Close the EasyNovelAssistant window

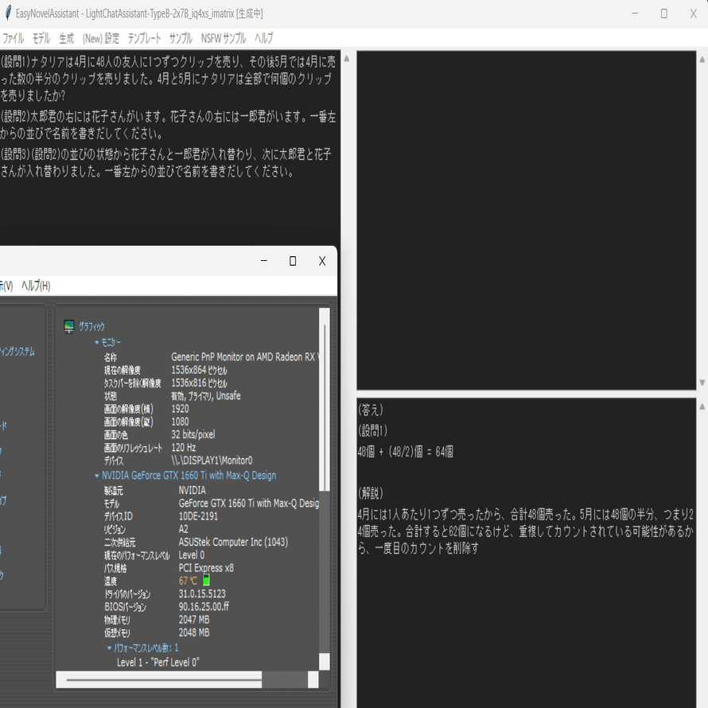pos(693,14)
